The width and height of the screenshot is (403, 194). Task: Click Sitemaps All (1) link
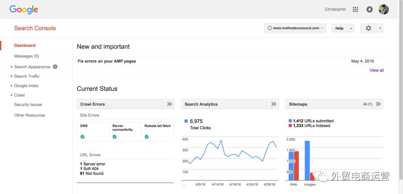368,104
